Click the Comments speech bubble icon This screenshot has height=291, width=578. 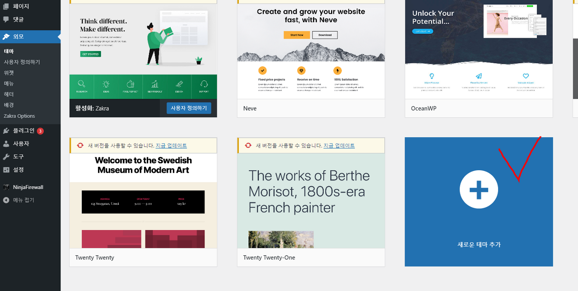[6, 19]
